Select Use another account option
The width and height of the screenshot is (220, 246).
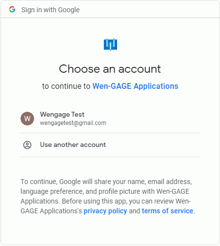coord(110,145)
